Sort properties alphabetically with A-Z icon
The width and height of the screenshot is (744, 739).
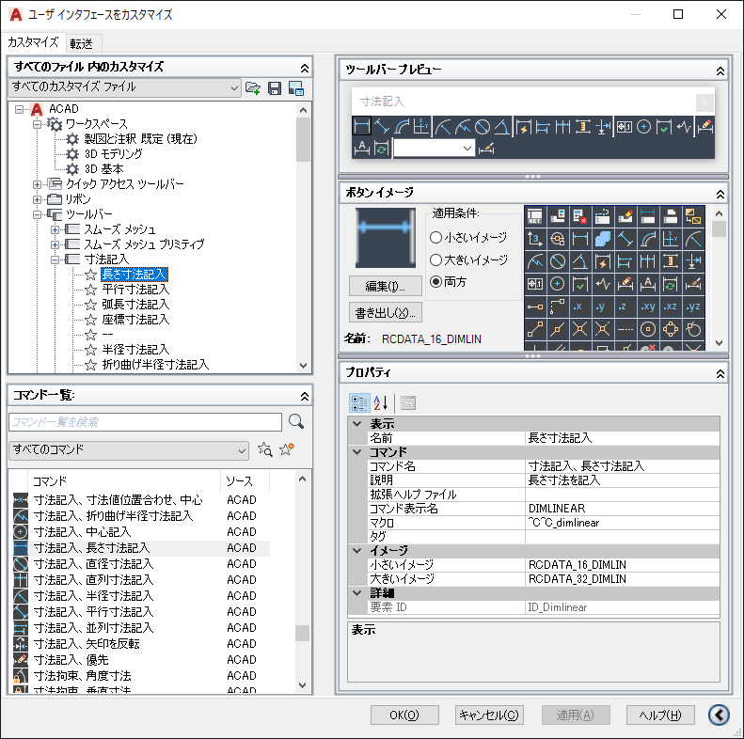click(x=381, y=403)
